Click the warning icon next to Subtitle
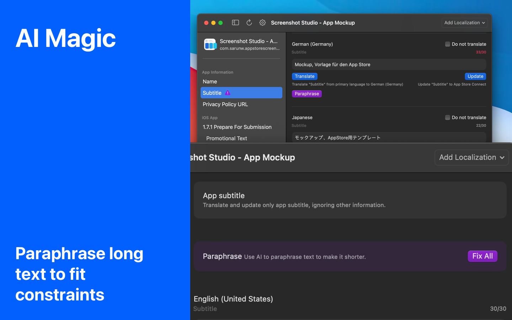 click(x=228, y=93)
